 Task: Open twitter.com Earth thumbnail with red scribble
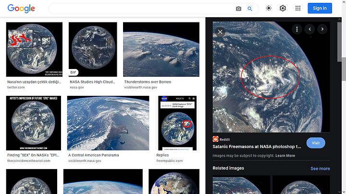click(x=34, y=49)
